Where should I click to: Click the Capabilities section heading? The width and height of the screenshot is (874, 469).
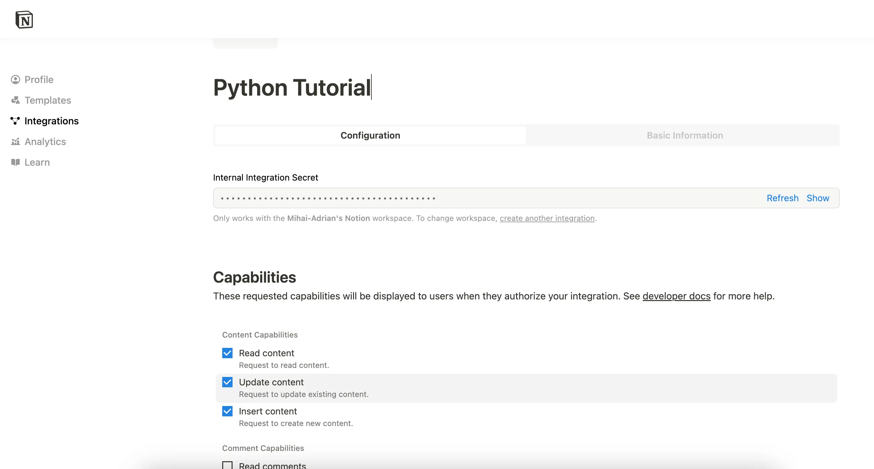[x=255, y=277]
